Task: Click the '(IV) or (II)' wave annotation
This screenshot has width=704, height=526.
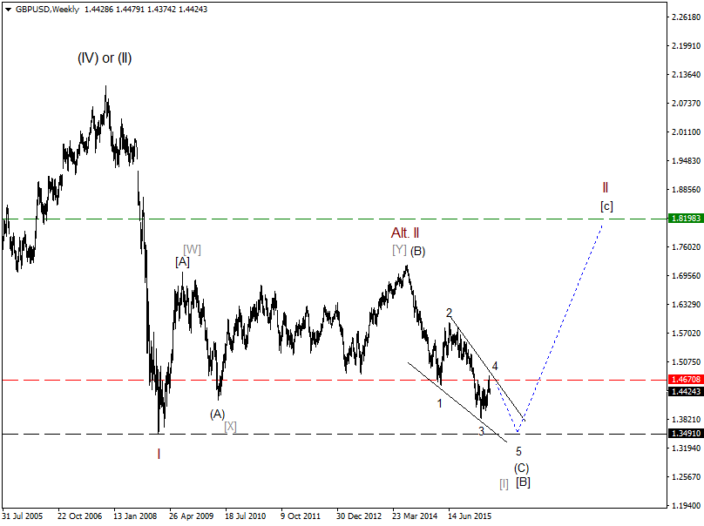Action: (x=103, y=58)
